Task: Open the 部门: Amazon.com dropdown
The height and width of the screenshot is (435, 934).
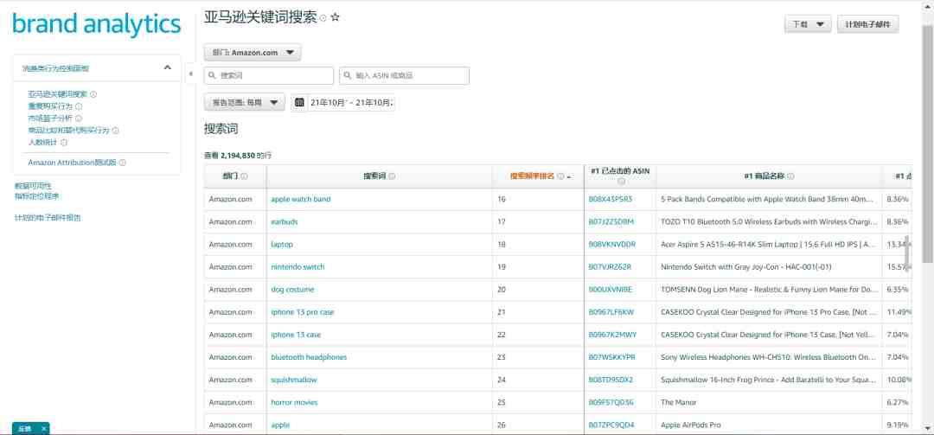Action: click(253, 53)
